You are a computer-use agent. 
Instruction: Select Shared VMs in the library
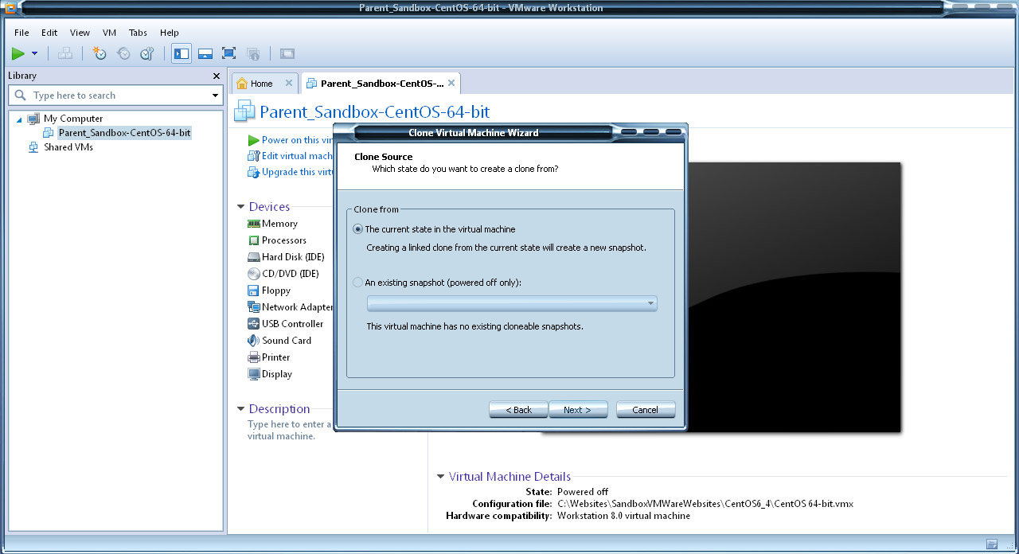pyautogui.click(x=68, y=147)
